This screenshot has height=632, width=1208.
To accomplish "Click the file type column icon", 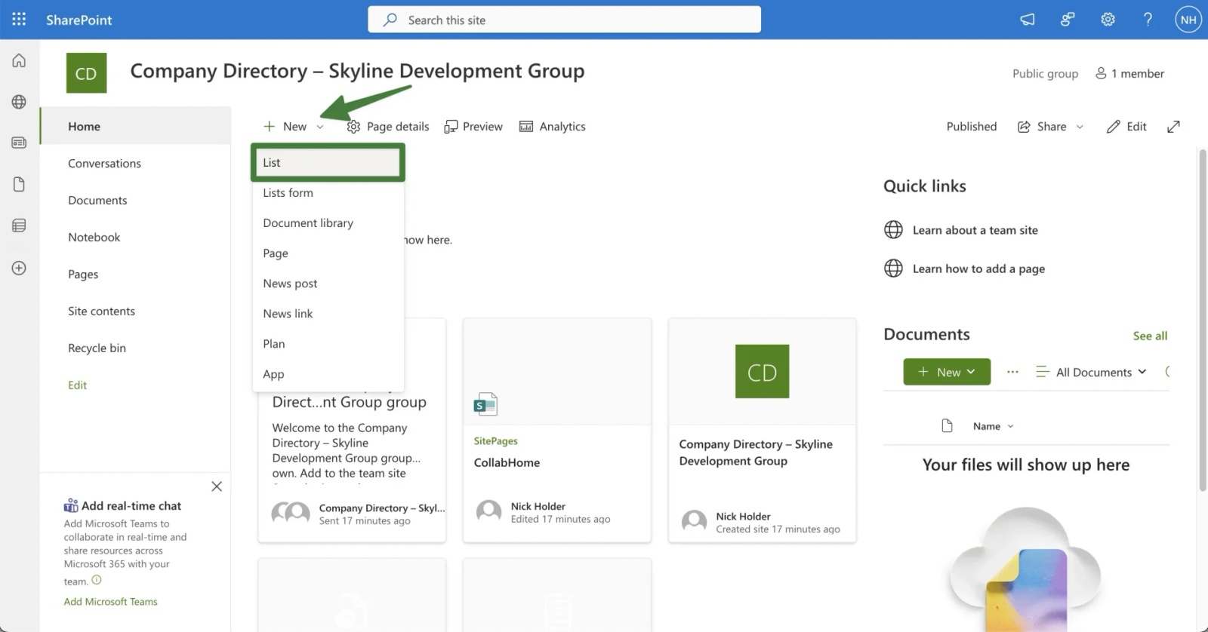I will pyautogui.click(x=947, y=426).
